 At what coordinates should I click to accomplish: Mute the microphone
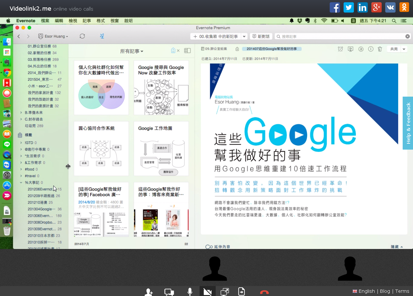pos(190,292)
